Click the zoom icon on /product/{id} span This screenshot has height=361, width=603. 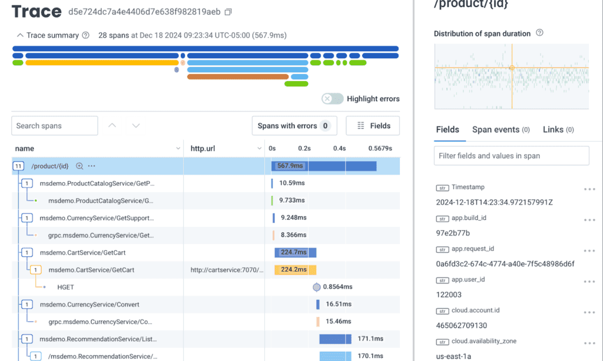pyautogui.click(x=79, y=166)
